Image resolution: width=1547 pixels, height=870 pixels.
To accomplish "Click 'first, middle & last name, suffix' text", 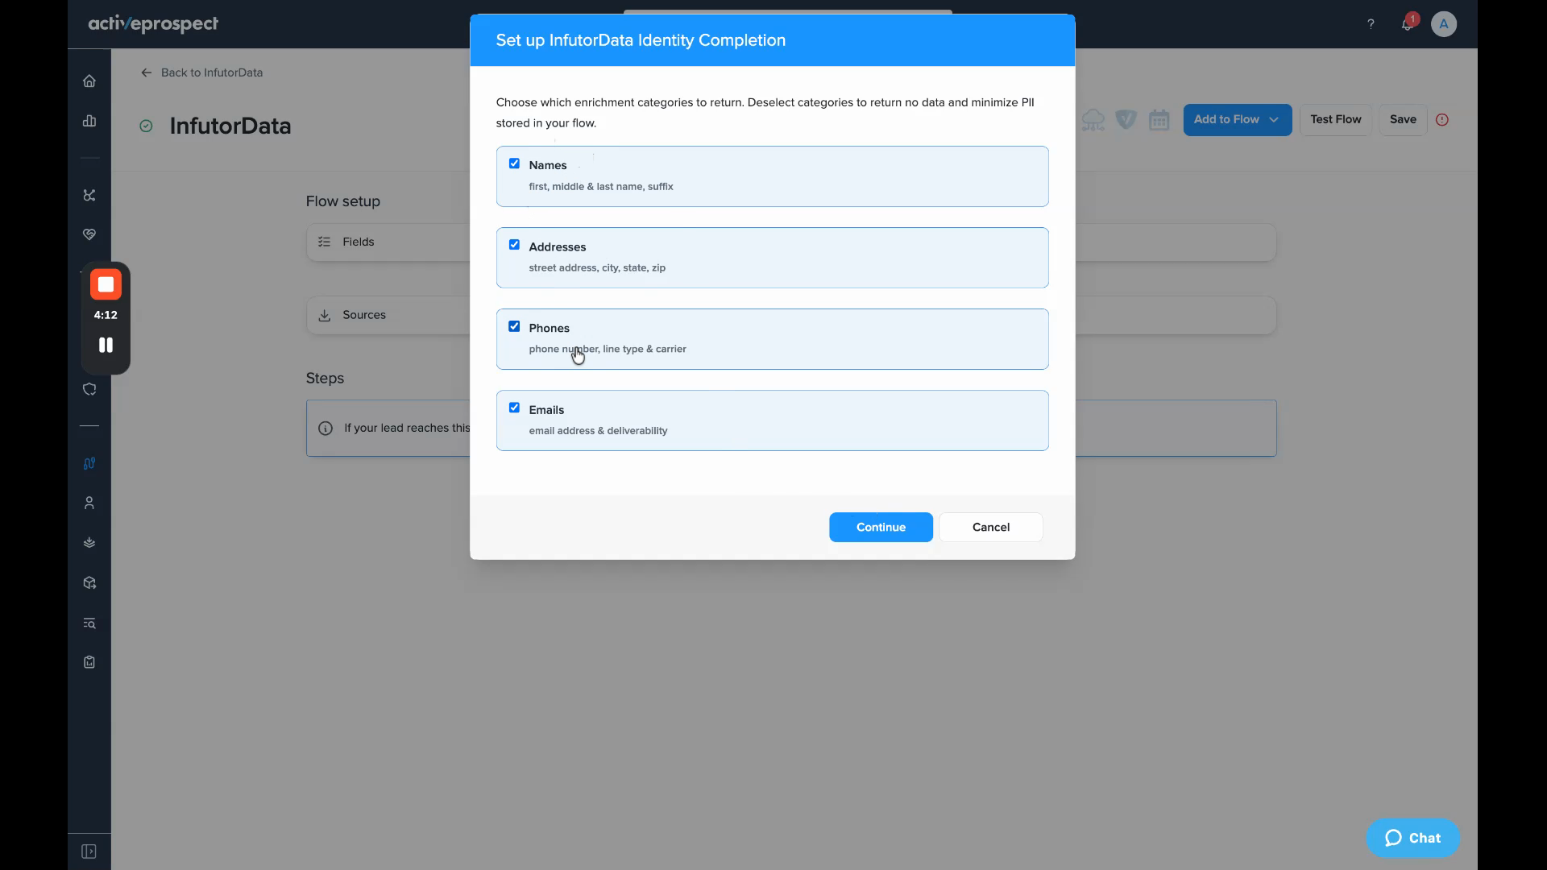I will click(x=601, y=186).
